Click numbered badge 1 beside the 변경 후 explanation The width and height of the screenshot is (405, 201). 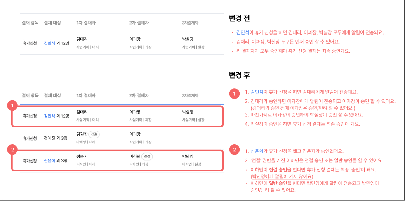234,94
